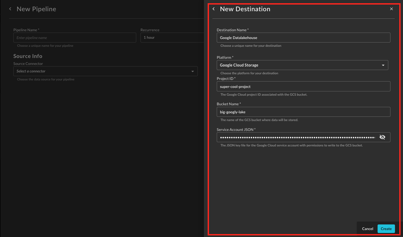Open the Recurrence dropdown showing 1 hour
Image resolution: width=403 pixels, height=237 pixels.
172,38
